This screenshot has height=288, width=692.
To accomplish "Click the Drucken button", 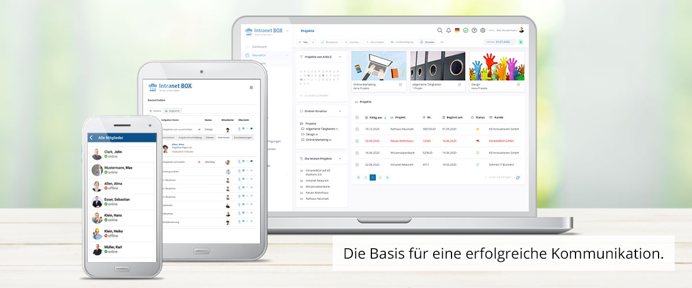I will (427, 42).
